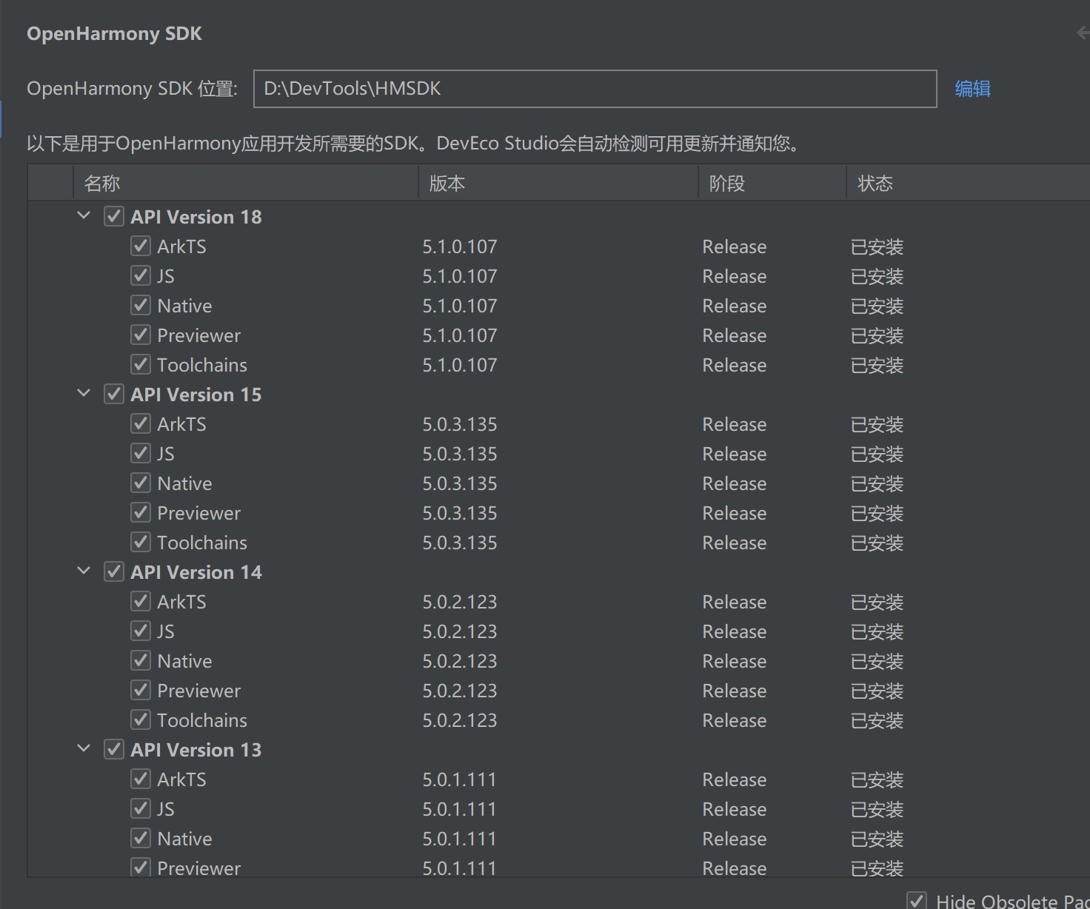This screenshot has width=1090, height=909.
Task: Click the OpenHarmony SDK location field
Action: click(595, 89)
